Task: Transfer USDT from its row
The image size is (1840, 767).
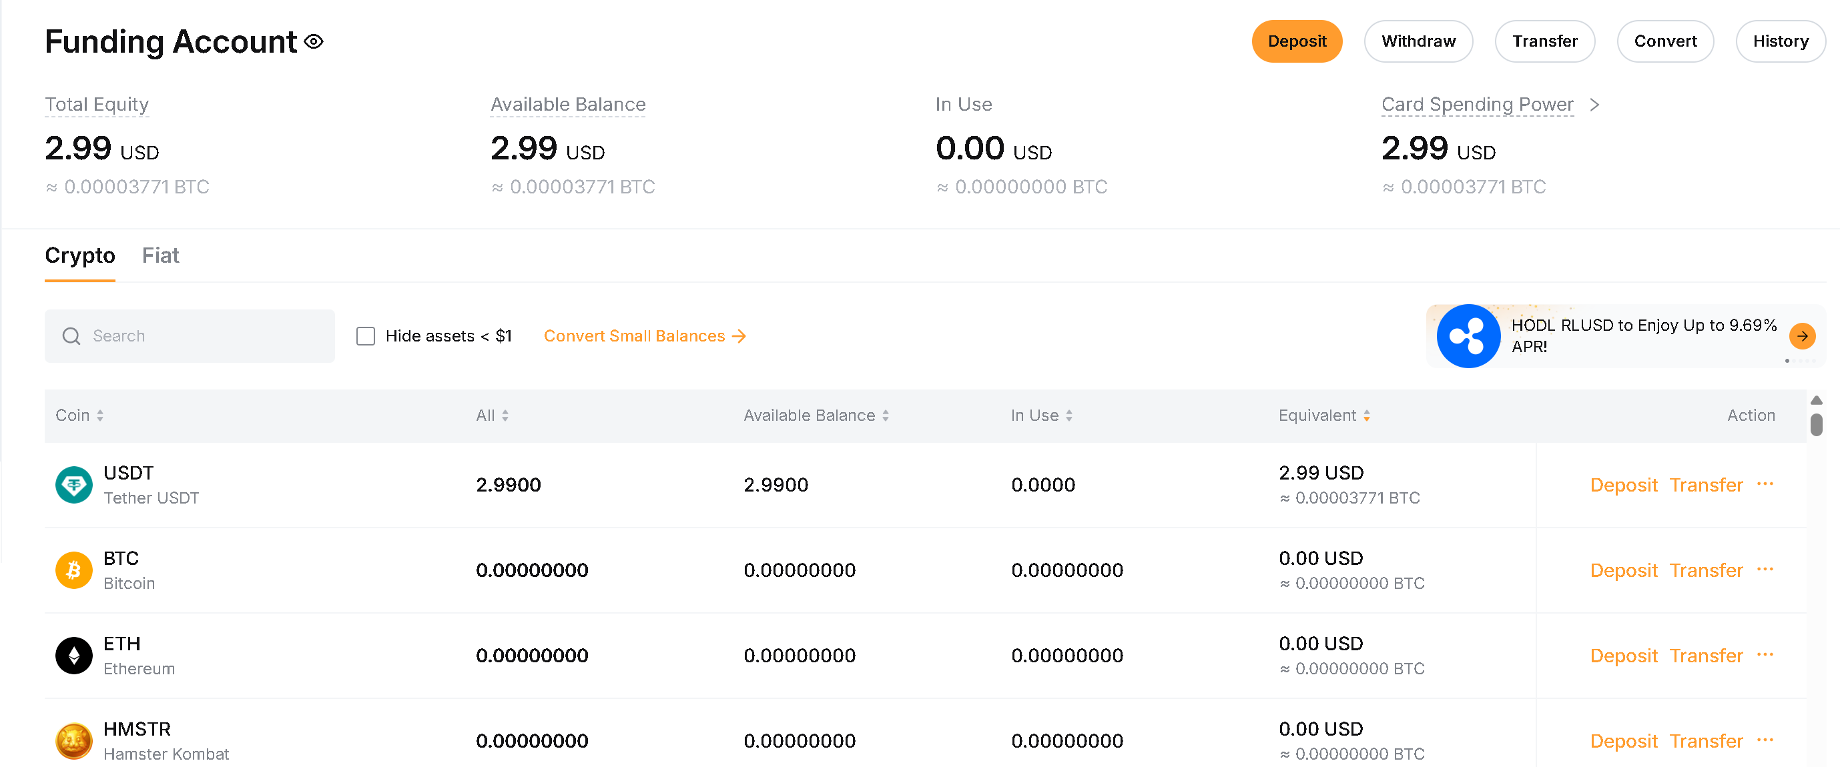Action: tap(1706, 485)
